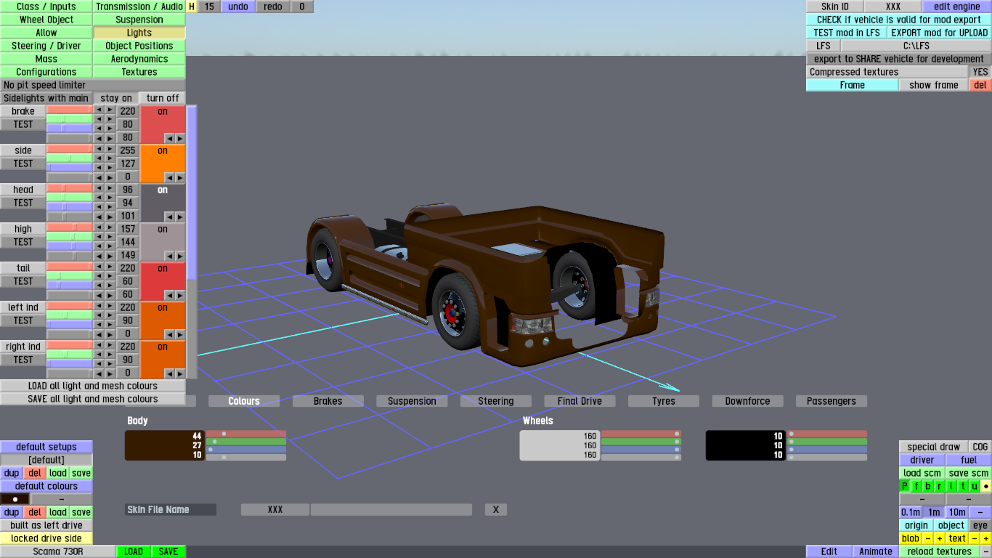Toggle the locked drive side option
The width and height of the screenshot is (992, 558).
click(46, 538)
